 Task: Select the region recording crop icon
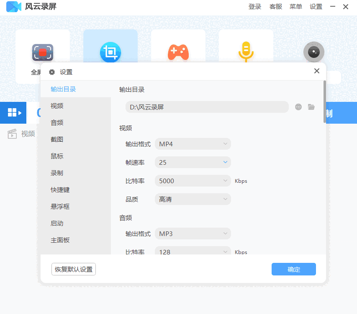pyautogui.click(x=110, y=52)
